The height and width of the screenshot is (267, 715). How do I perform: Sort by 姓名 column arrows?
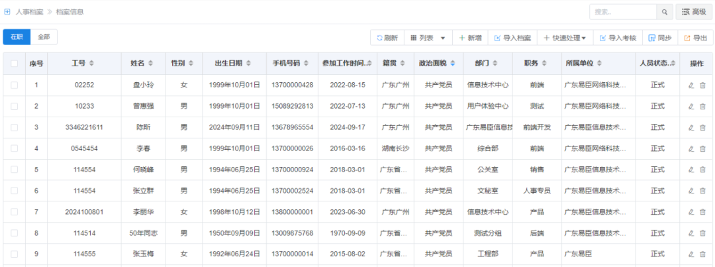[x=151, y=64]
